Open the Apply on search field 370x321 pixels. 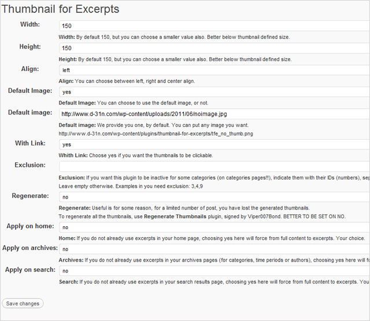214,271
